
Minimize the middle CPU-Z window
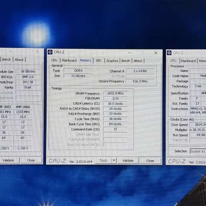pyautogui.click(x=130, y=53)
